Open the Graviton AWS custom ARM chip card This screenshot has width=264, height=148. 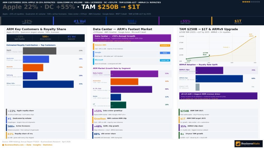click(132, 120)
